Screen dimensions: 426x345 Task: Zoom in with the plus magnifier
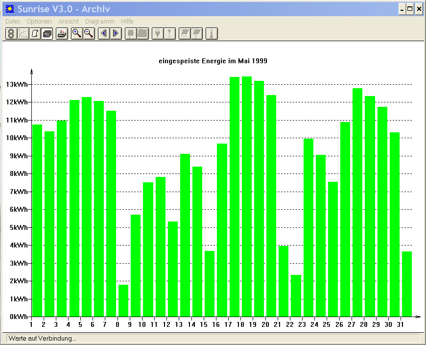77,34
